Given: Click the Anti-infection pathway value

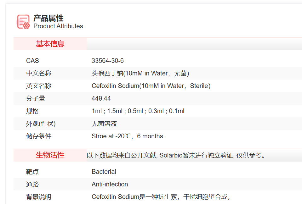Looking at the screenshot, I should pyautogui.click(x=110, y=184).
